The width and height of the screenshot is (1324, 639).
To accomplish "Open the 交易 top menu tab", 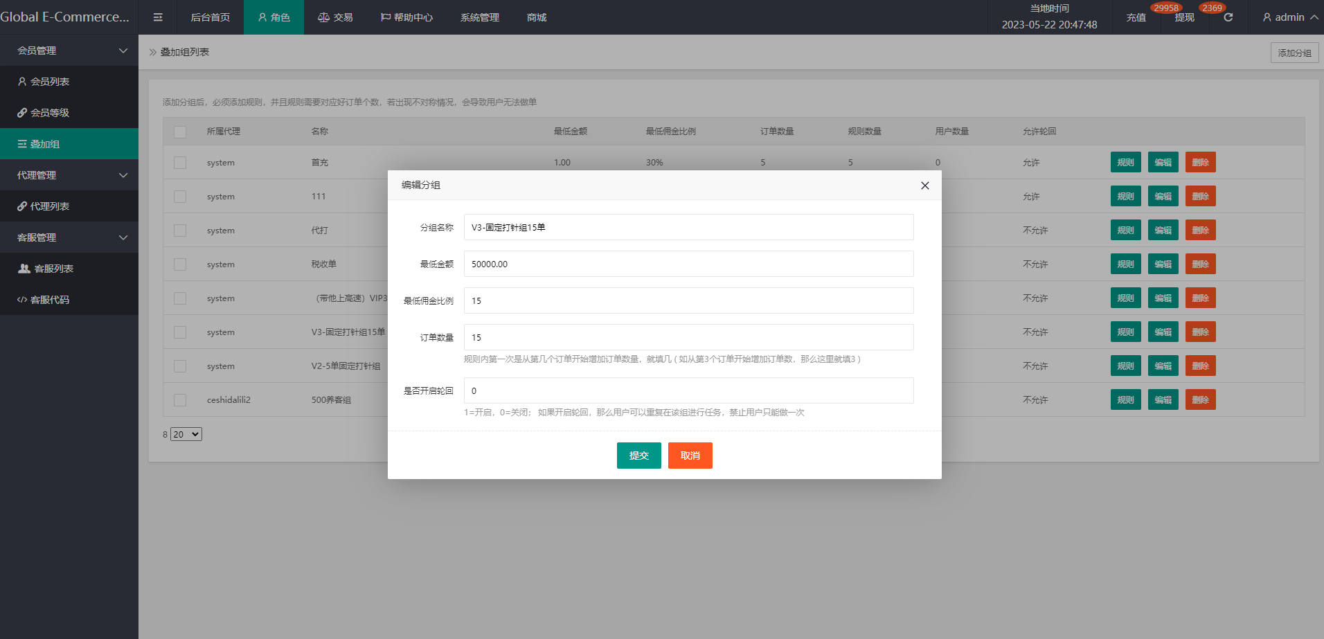I will coord(335,17).
